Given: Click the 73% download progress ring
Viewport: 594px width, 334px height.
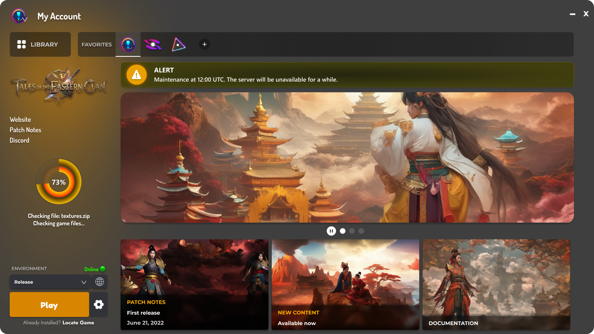Looking at the screenshot, I should pyautogui.click(x=59, y=182).
